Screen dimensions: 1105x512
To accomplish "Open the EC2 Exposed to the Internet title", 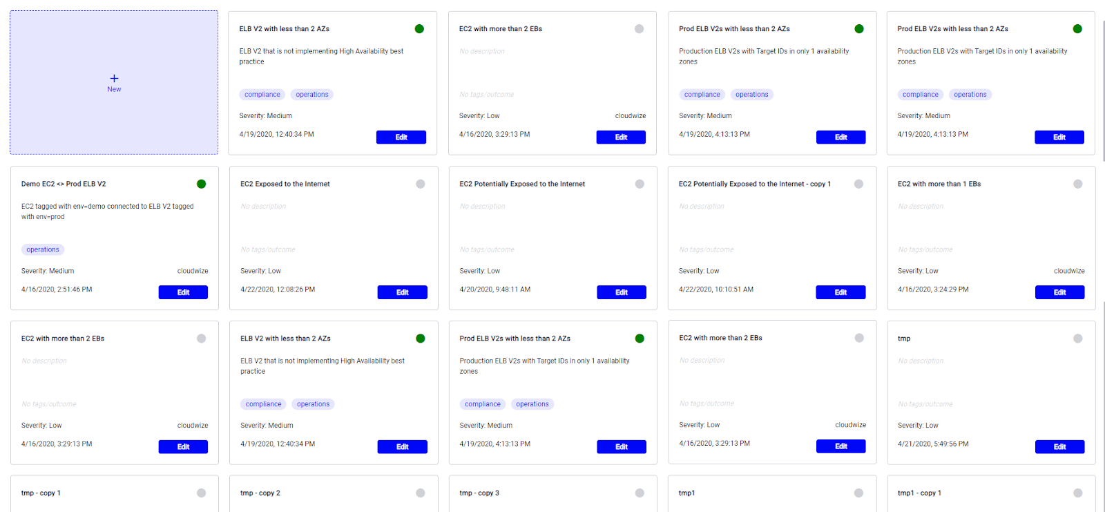I will [x=285, y=184].
